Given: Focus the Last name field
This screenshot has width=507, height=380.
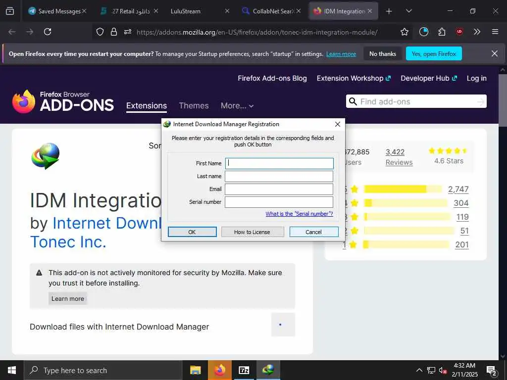Looking at the screenshot, I should coord(279,176).
